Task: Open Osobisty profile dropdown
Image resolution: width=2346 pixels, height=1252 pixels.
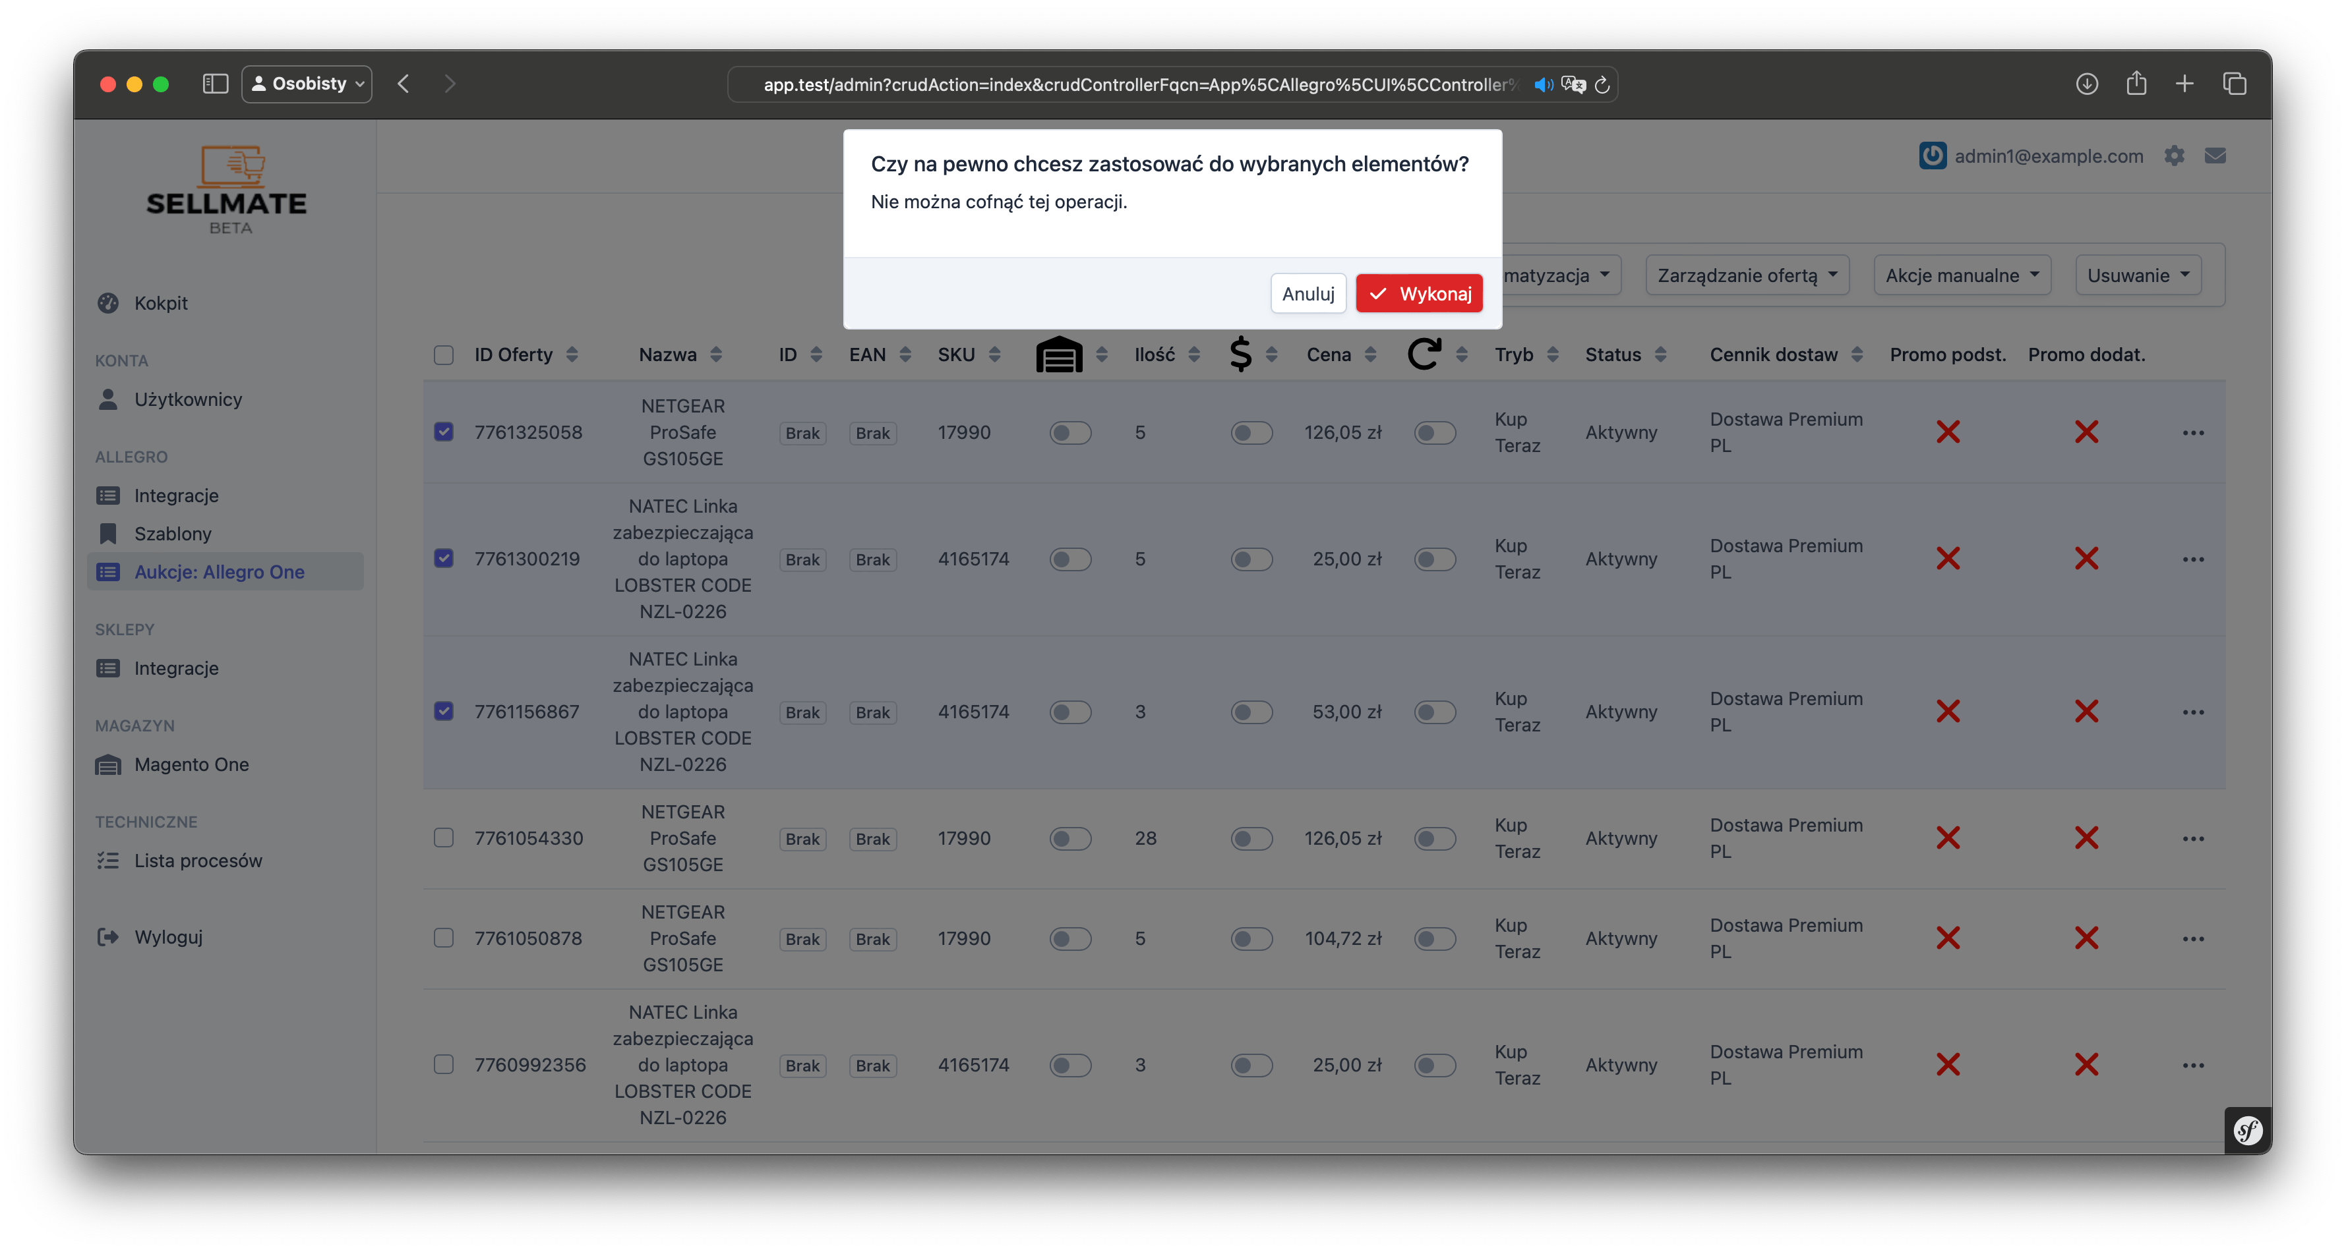Action: pyautogui.click(x=307, y=84)
